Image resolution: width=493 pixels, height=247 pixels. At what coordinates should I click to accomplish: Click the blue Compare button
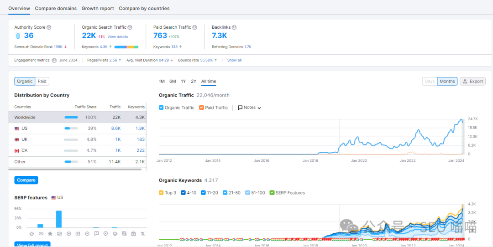point(26,180)
